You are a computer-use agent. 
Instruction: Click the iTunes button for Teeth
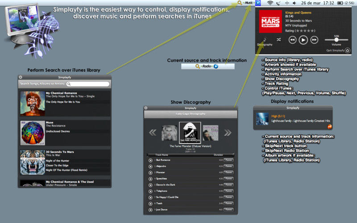click(228, 203)
